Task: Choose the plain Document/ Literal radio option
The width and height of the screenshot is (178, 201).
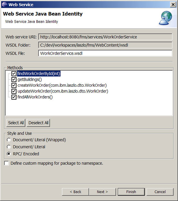Action: point(9,147)
